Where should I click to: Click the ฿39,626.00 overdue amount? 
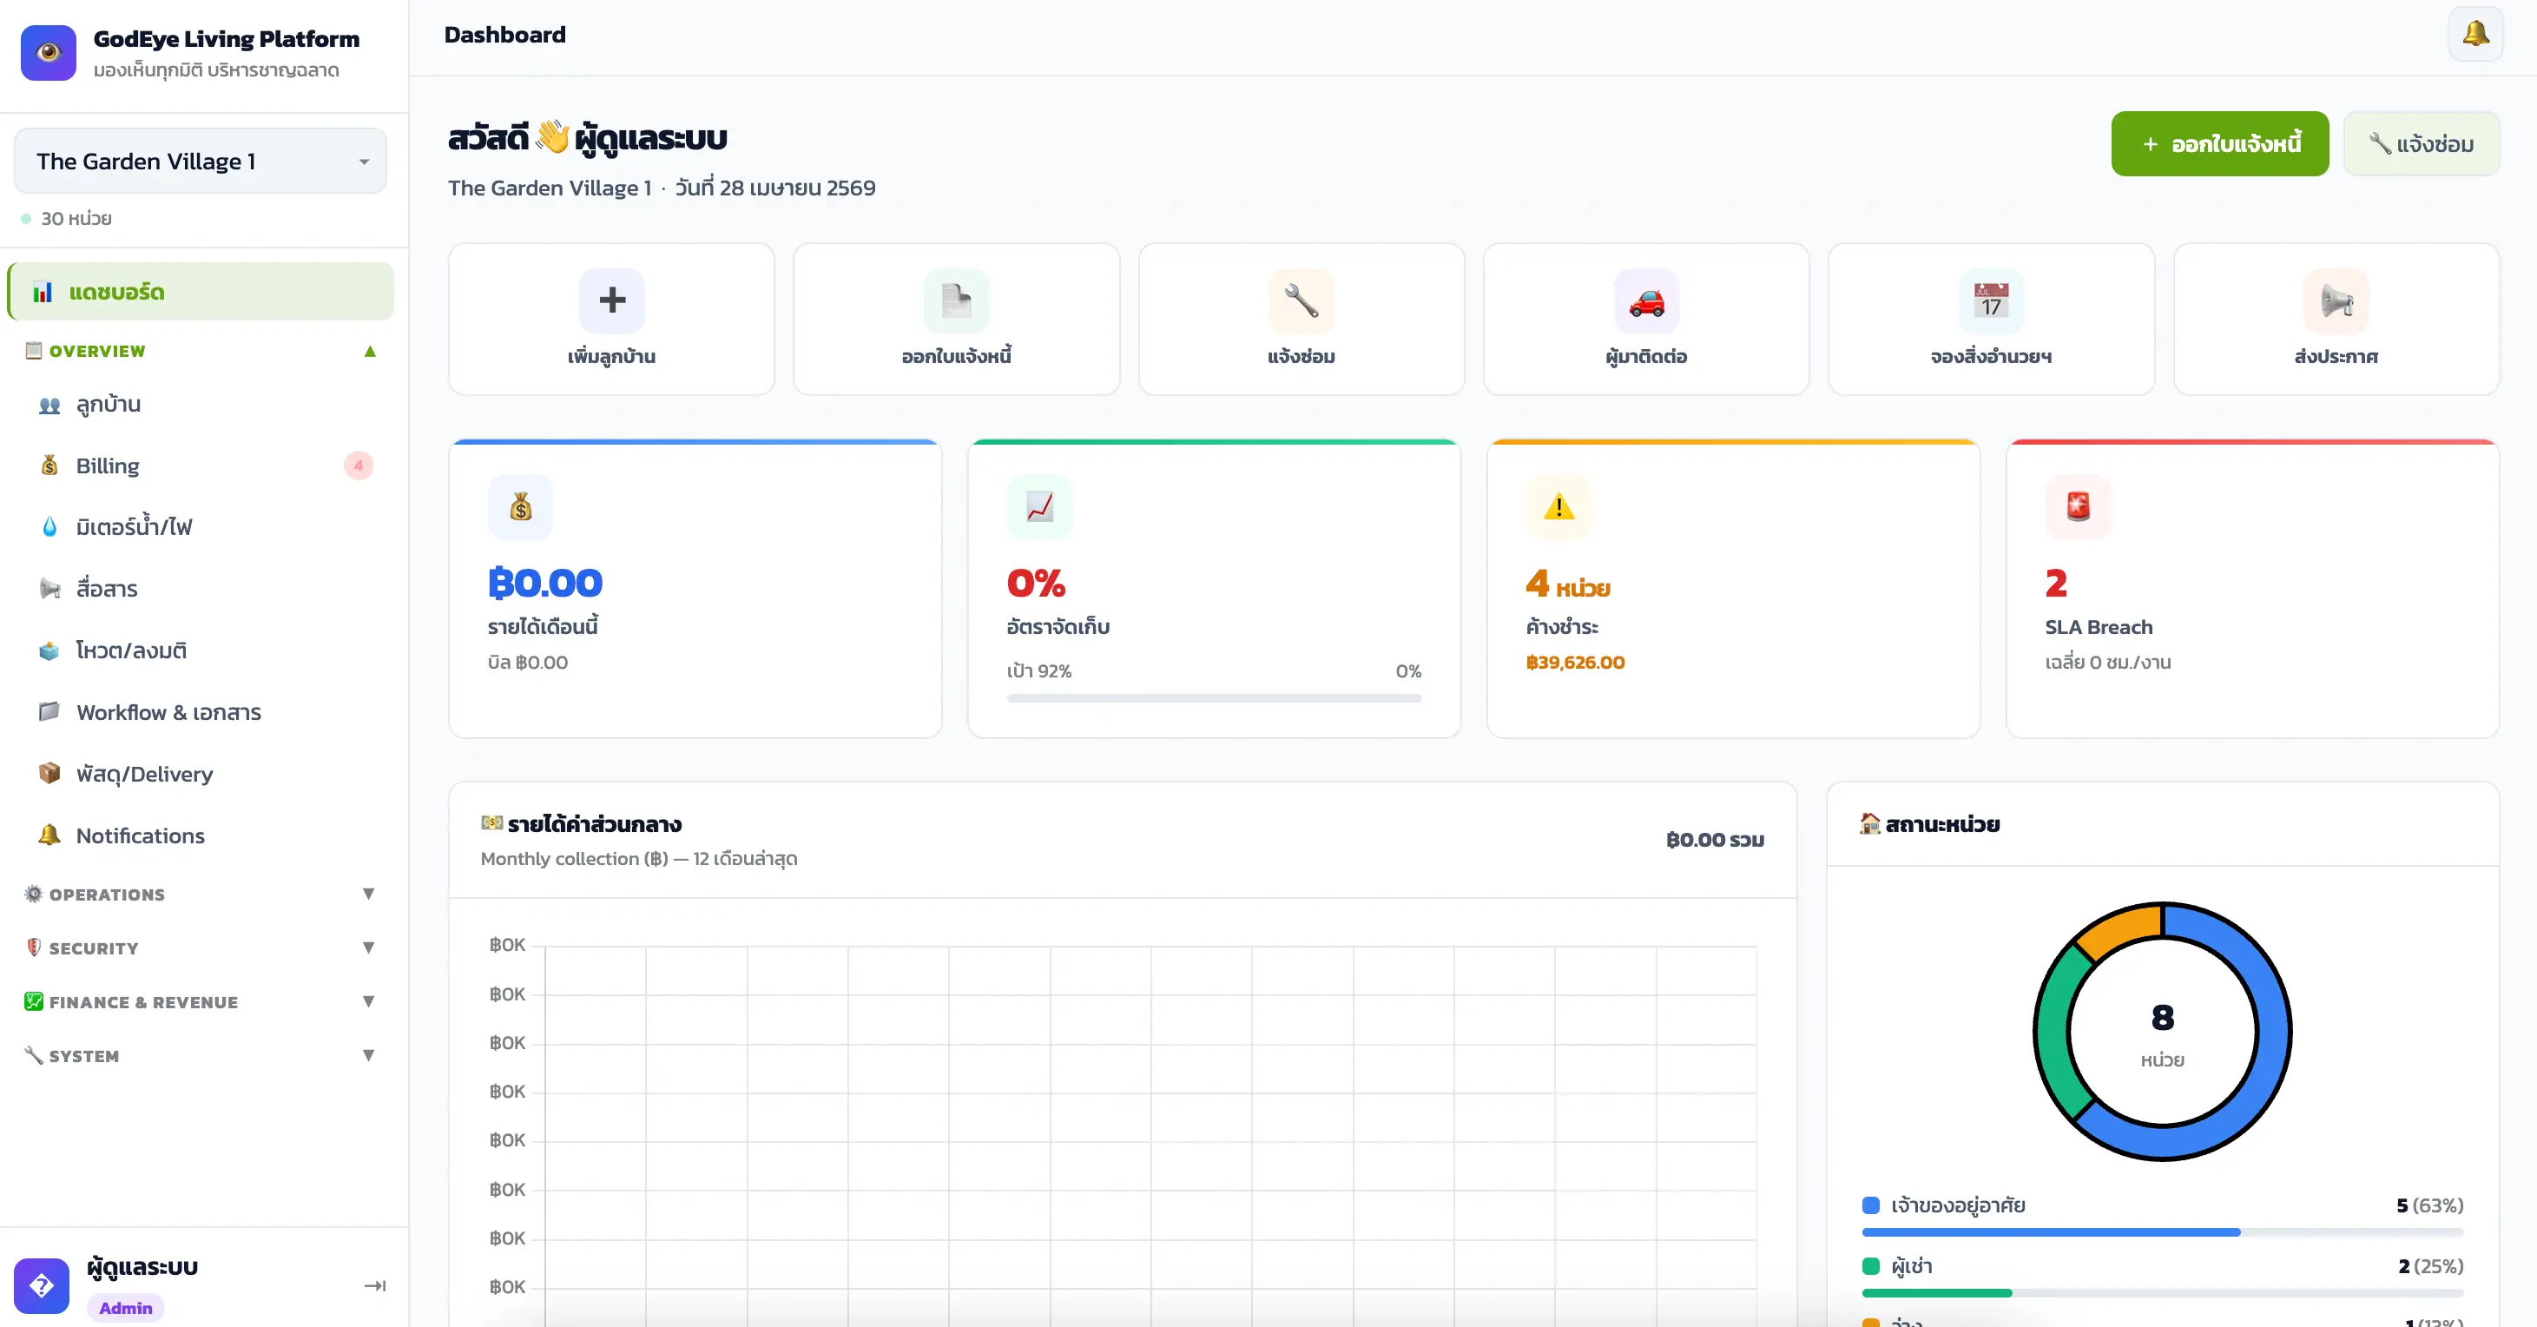pyautogui.click(x=1575, y=662)
